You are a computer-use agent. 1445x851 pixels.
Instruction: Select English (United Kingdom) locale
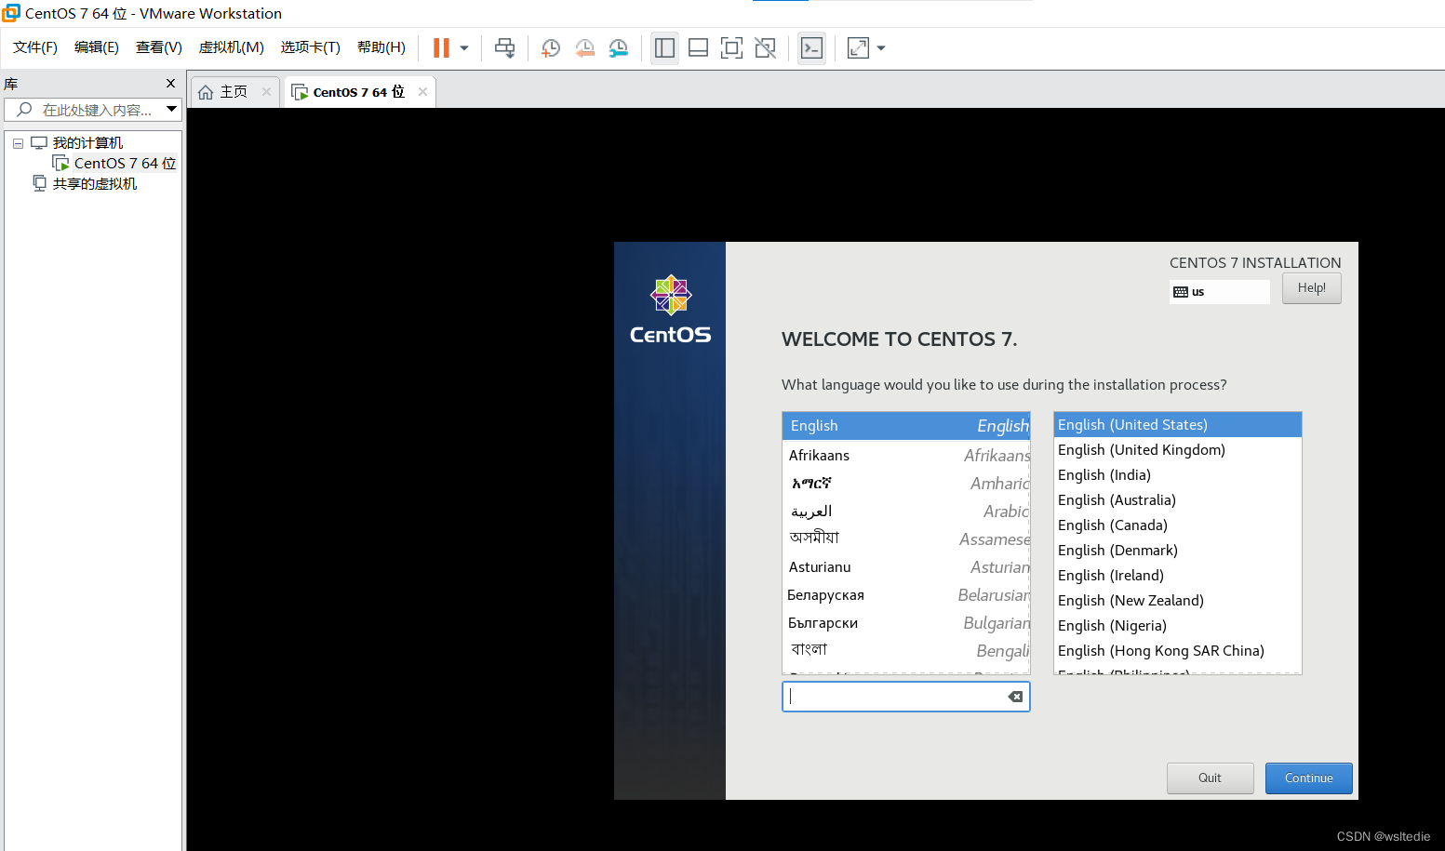[1141, 449]
